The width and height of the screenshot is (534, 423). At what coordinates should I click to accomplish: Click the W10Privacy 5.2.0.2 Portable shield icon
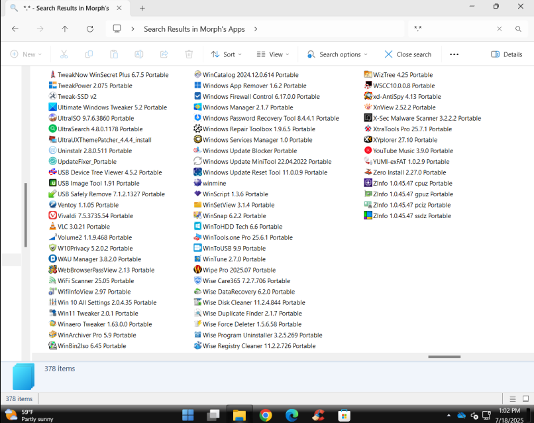[x=52, y=248]
